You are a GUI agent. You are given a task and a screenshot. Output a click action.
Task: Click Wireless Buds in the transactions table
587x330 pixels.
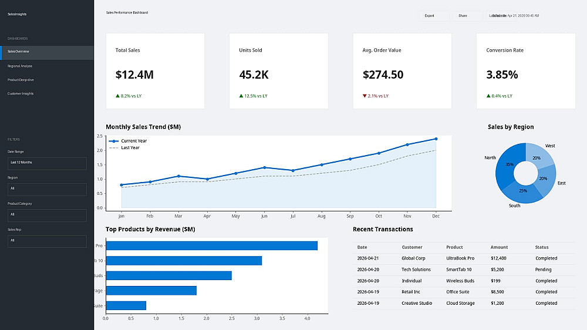460,281
